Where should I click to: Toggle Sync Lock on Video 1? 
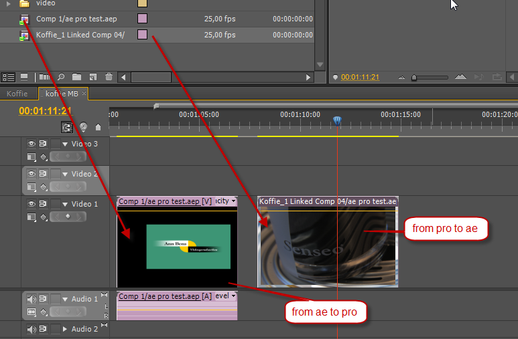pos(43,204)
